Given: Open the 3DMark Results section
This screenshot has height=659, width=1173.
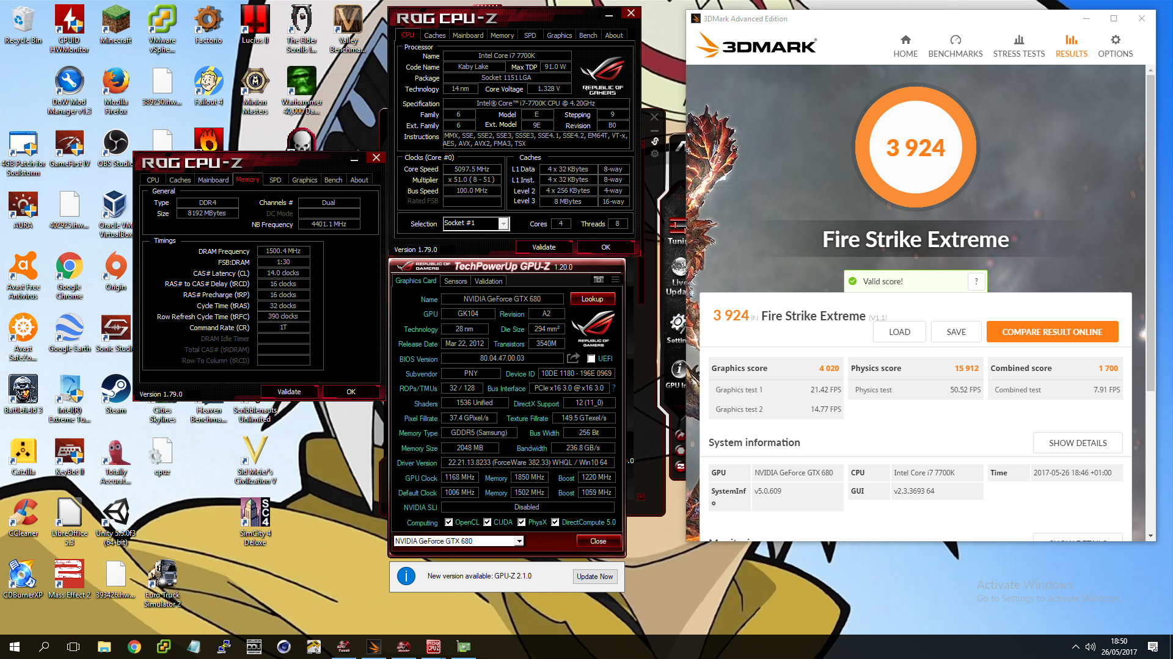Looking at the screenshot, I should coord(1072,46).
